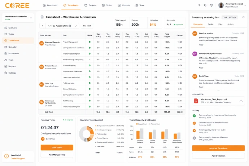The image size is (249, 166).
Task: Go to Dashboard in top navigation
Action: pyautogui.click(x=50, y=5)
